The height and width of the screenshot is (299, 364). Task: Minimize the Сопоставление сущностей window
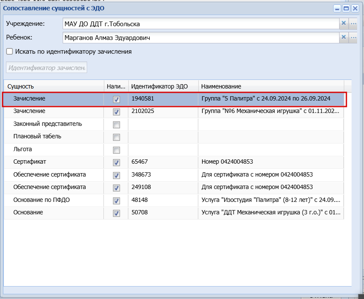[337, 9]
